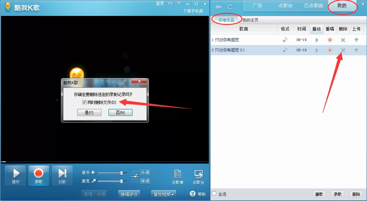Sort by 歌曲 column header
This screenshot has height=201, width=367.
point(244,29)
